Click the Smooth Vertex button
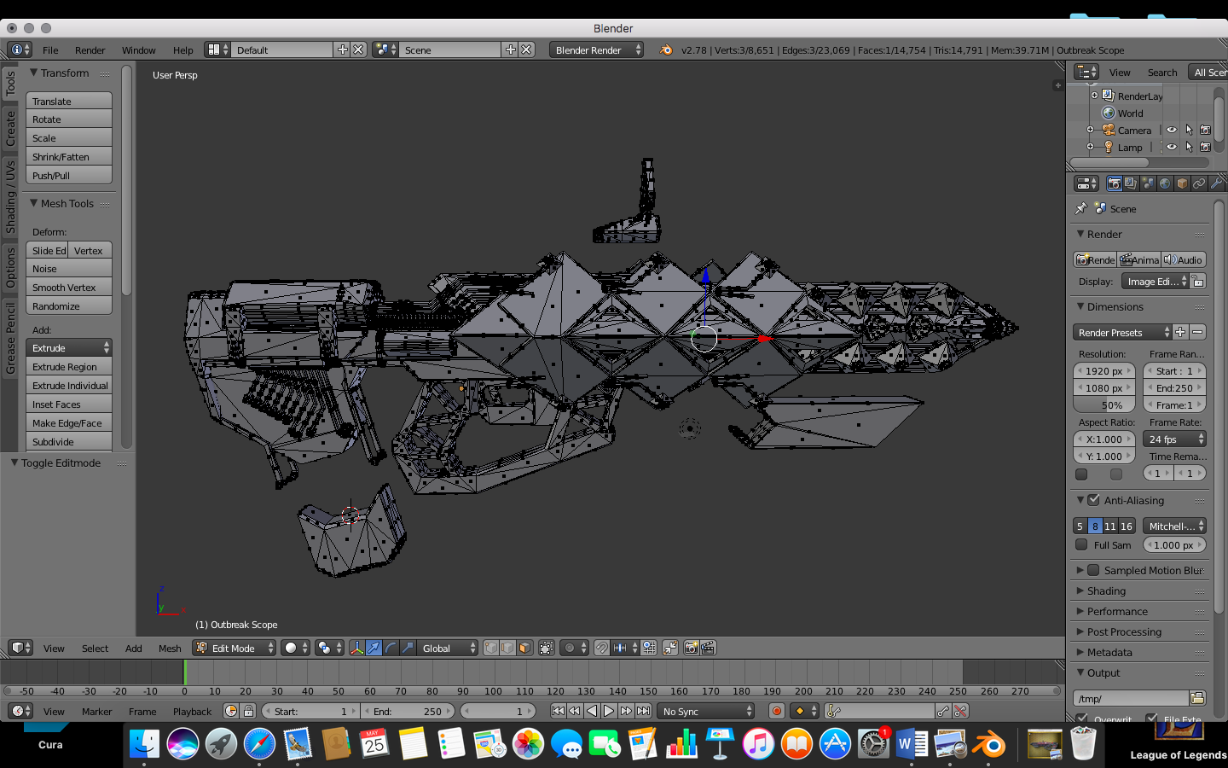The height and width of the screenshot is (768, 1228). click(69, 287)
